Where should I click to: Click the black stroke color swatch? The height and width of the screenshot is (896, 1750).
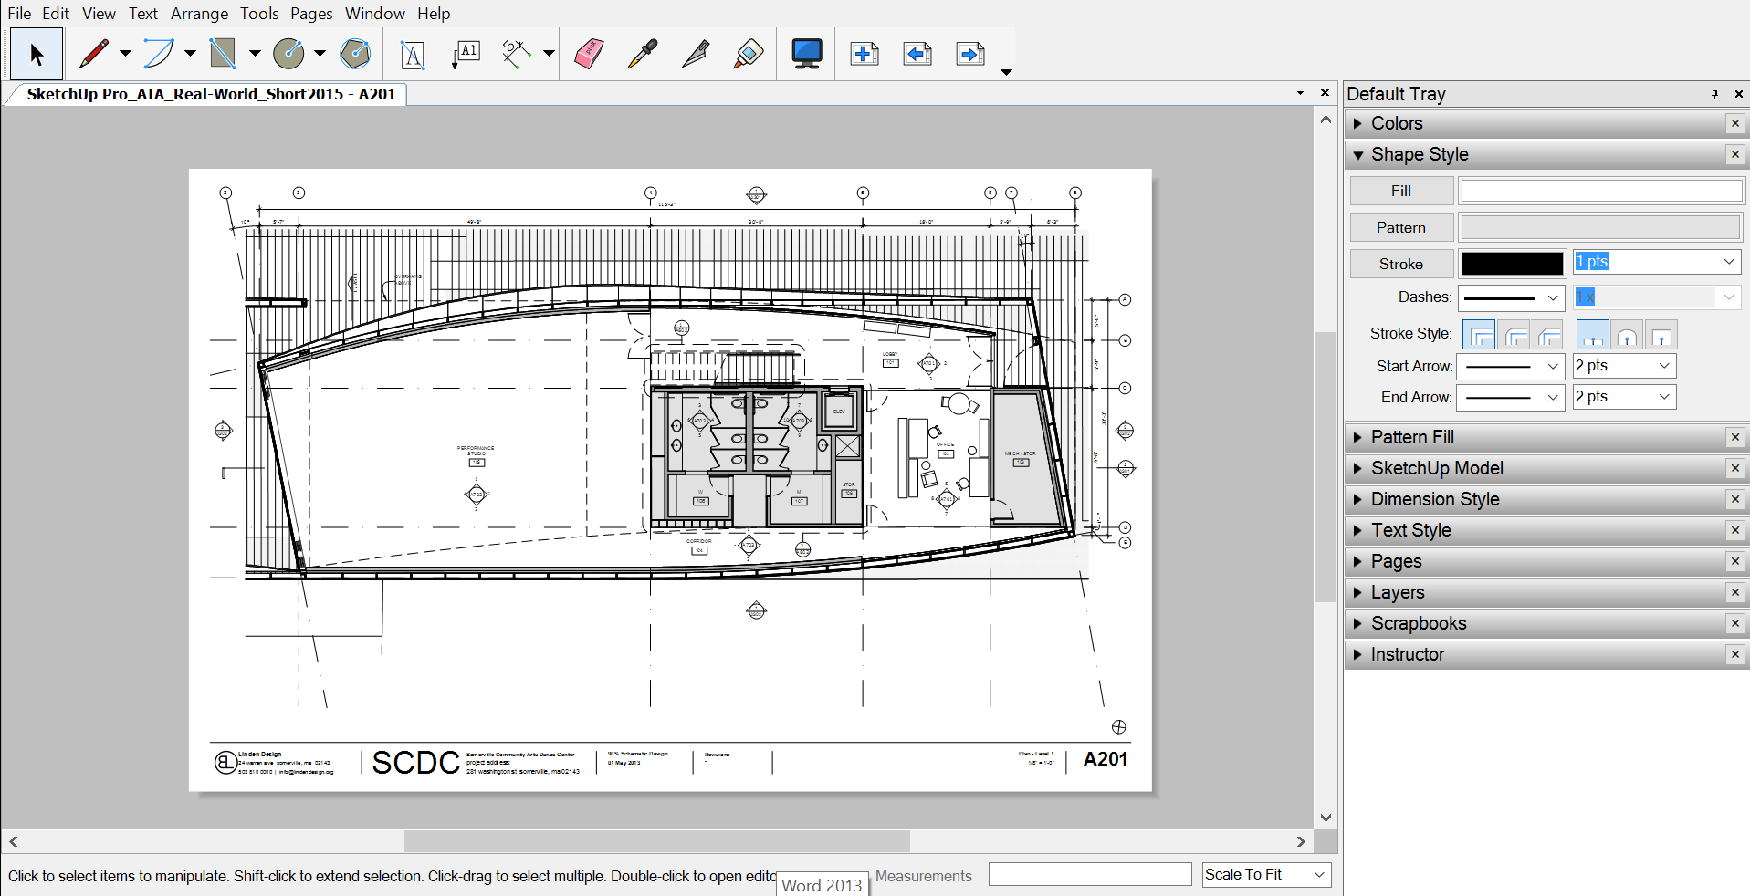(x=1512, y=264)
